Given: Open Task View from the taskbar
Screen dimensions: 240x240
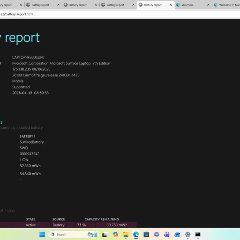Looking at the screenshot, I should point(105,234).
